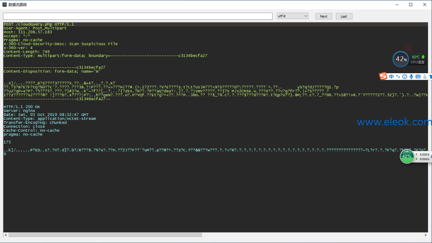Click into the search text field
Screen dimensions: 432x243
pos(138,16)
